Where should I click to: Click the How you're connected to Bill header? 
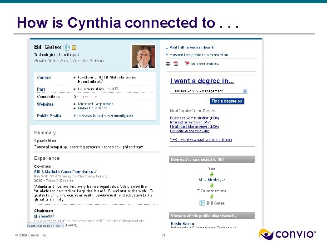coord(212,160)
